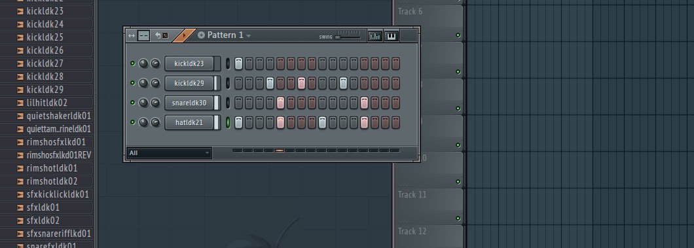The image size is (694, 248).
Task: Click the hatldk21 channel panning knob
Action: tap(143, 122)
